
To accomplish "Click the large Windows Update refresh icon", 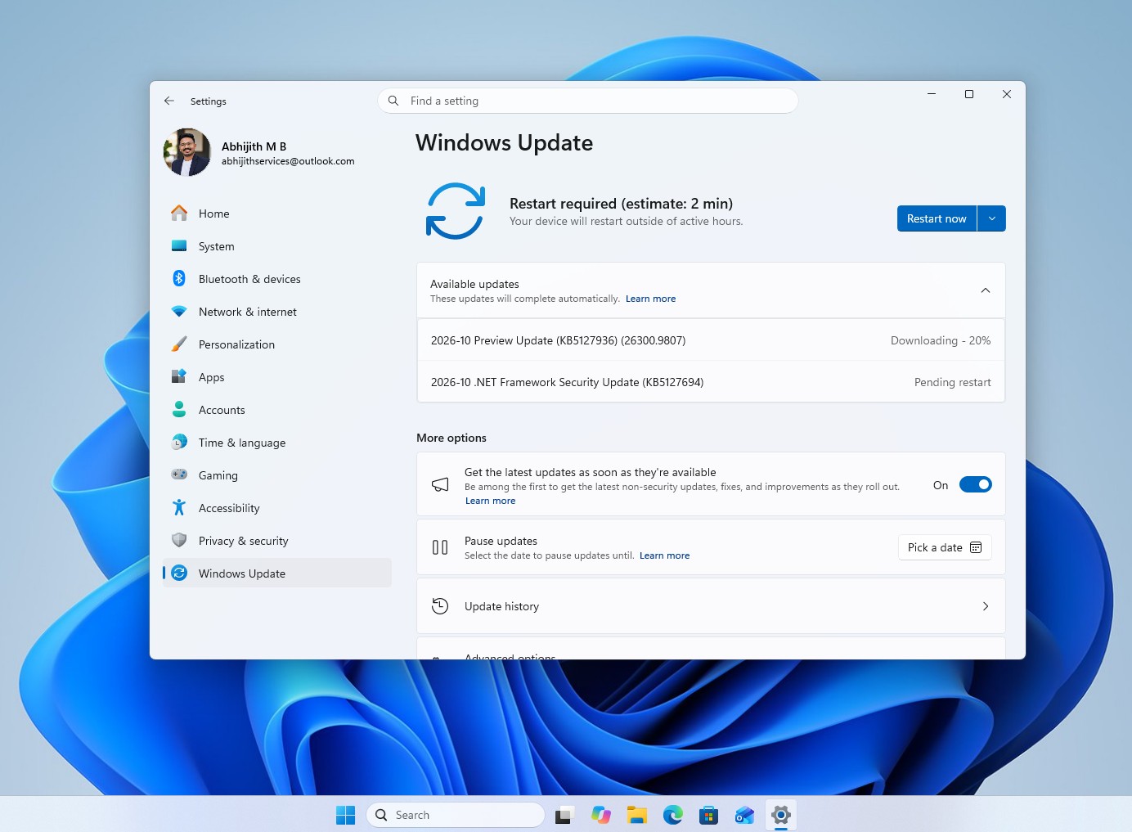I will point(456,211).
